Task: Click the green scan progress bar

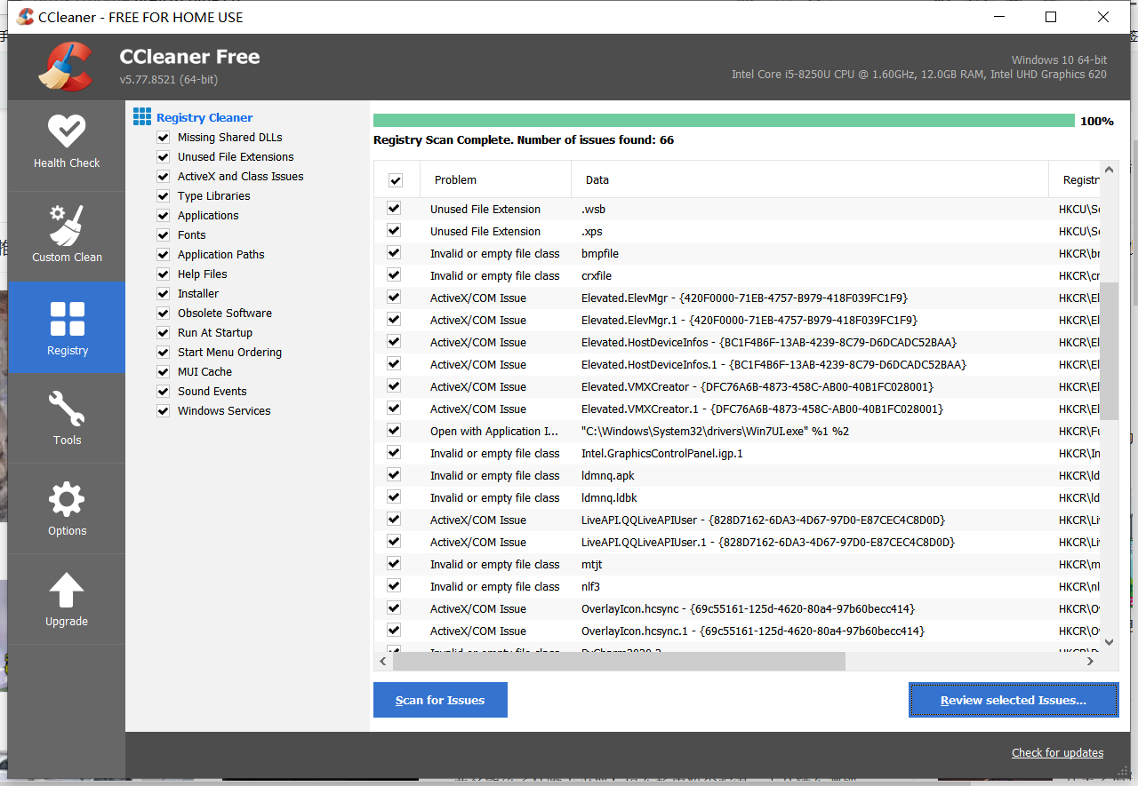Action: click(724, 121)
